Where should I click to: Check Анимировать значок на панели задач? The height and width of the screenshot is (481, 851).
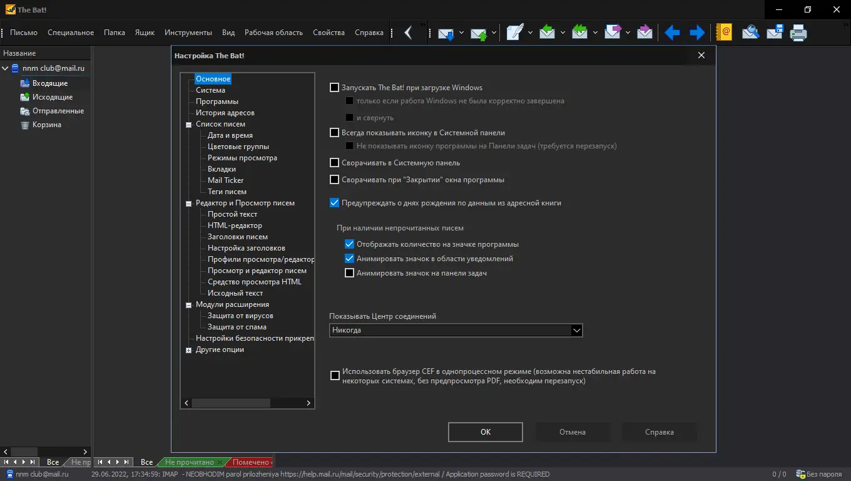(x=350, y=273)
